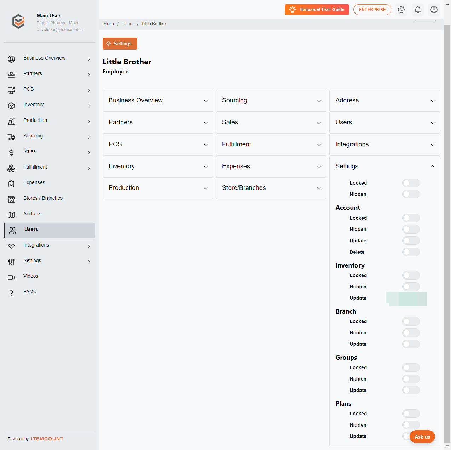Viewport: 451px width, 450px height.
Task: Toggle dark mode with the moon icon
Action: [401, 10]
